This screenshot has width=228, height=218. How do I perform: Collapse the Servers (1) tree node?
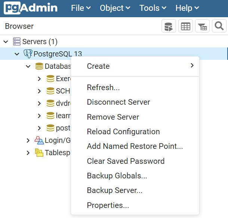tap(6, 42)
